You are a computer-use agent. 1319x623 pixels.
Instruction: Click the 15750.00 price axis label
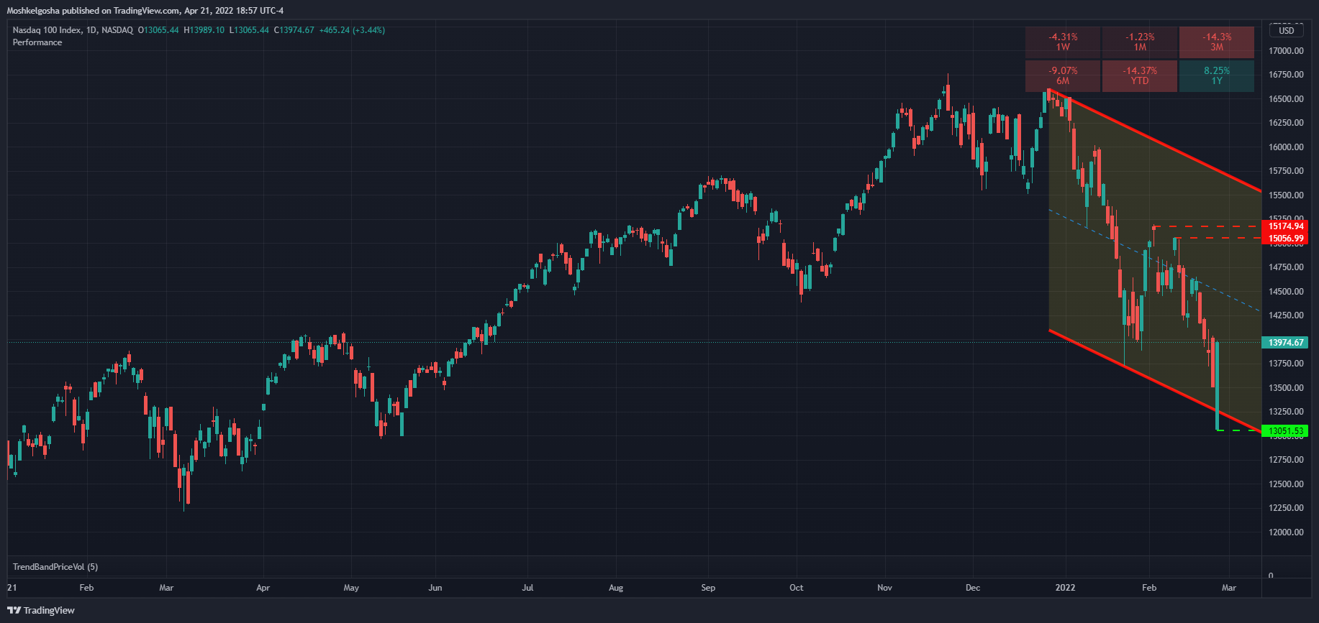tap(1286, 171)
